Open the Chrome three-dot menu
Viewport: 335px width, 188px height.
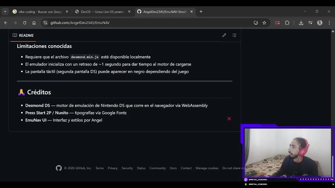pyautogui.click(x=329, y=23)
